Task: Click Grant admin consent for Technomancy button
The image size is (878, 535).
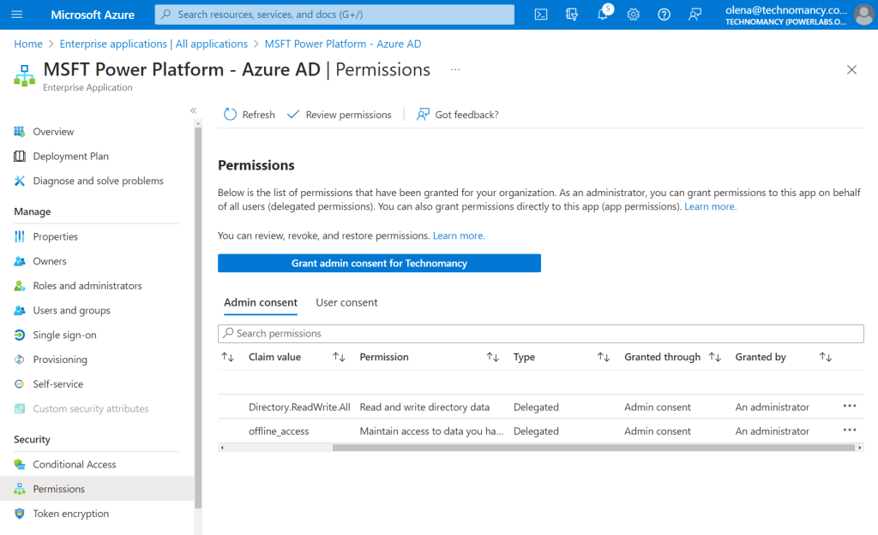Action: pos(379,263)
